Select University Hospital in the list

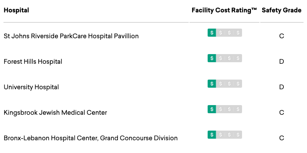click(31, 87)
